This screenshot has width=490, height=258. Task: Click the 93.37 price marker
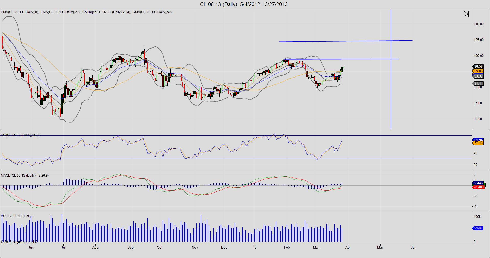coord(478,76)
